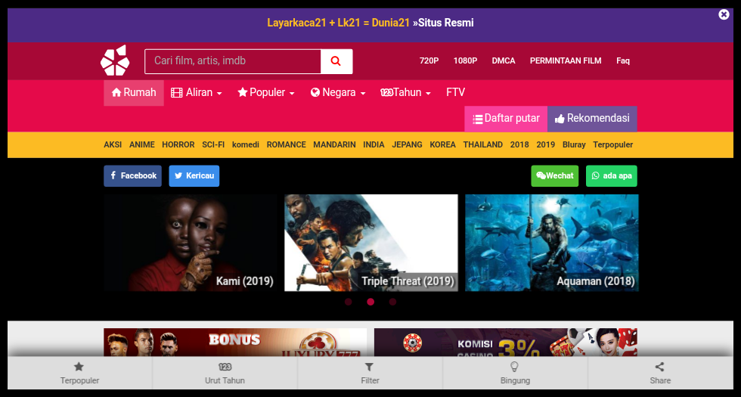Open Terpopuler link in yellow bar
The image size is (741, 397).
[613, 144]
